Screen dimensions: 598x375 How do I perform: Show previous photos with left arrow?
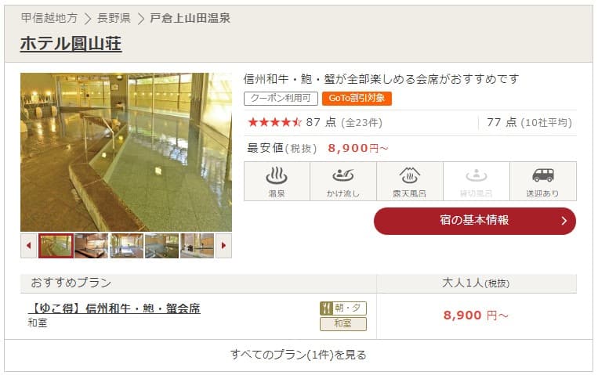(28, 246)
